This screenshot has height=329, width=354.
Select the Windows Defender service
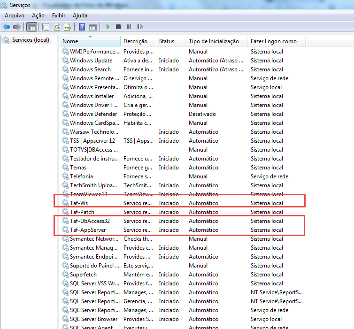point(183,114)
